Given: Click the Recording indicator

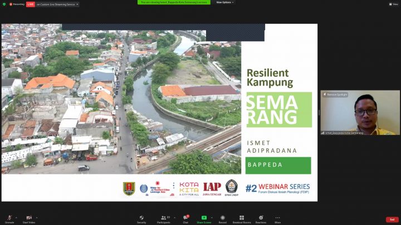Looking at the screenshot, I should click(17, 4).
